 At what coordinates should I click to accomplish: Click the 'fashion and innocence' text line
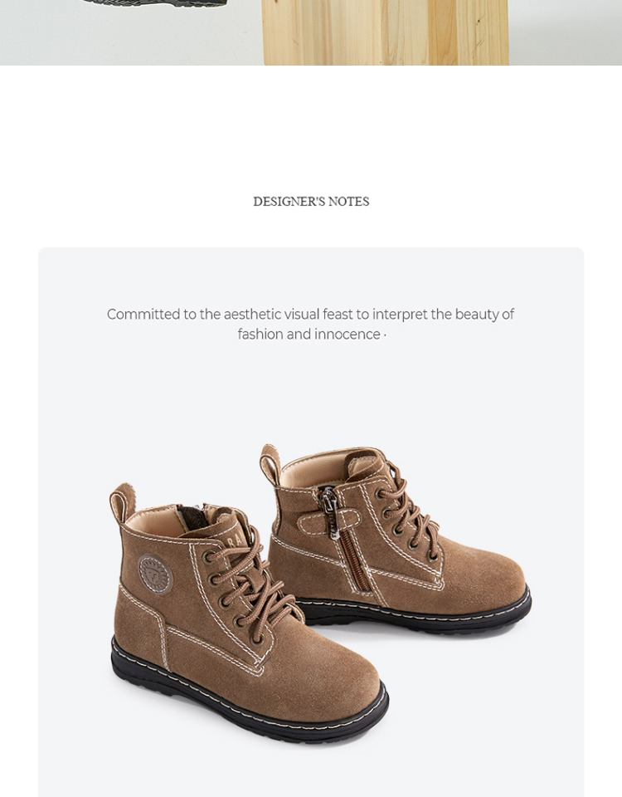(312, 335)
